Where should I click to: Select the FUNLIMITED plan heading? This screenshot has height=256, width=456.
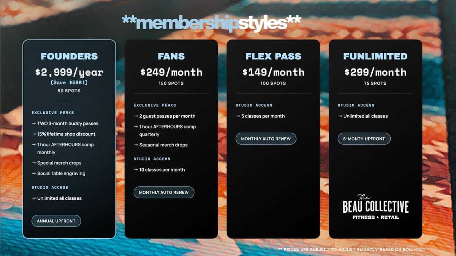[x=375, y=57]
